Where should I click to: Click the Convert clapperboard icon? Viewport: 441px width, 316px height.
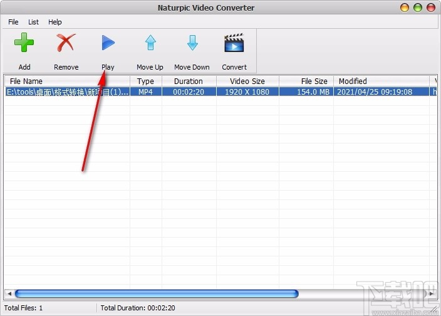click(x=234, y=43)
